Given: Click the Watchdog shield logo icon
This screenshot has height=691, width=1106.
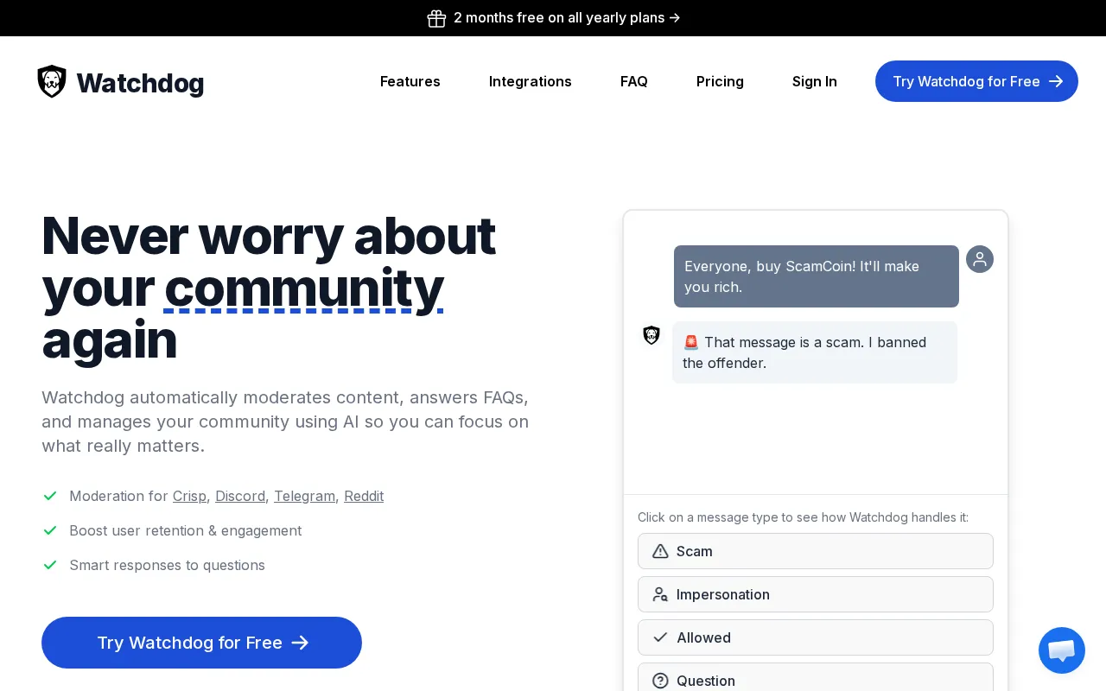Looking at the screenshot, I should [52, 81].
